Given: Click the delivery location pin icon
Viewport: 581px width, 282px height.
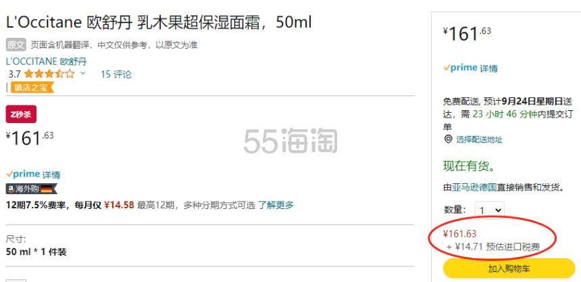Looking at the screenshot, I should (x=448, y=139).
